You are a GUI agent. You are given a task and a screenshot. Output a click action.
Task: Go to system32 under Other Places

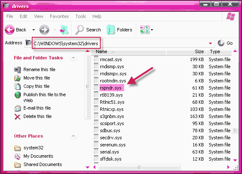33,148
